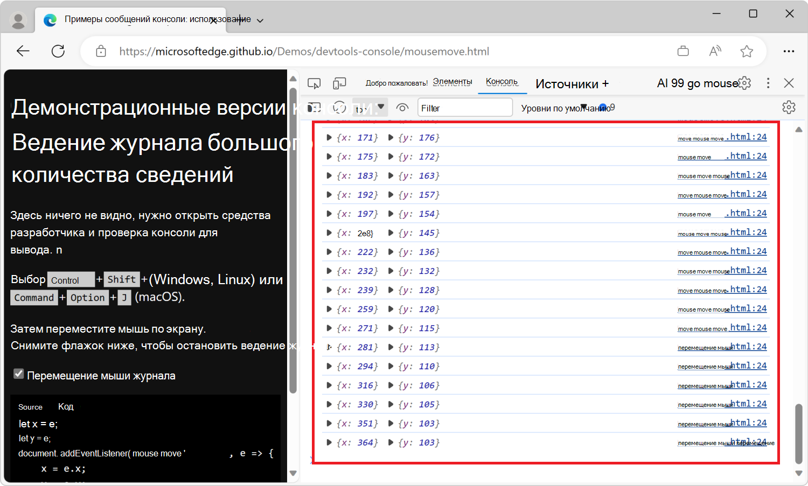Switch to the Элементы tab
Screen dimensions: 808x486
pos(452,81)
